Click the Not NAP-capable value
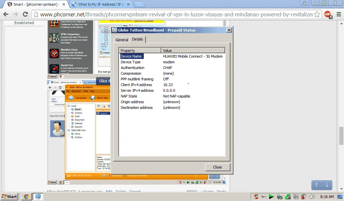The image size is (344, 201). click(176, 96)
